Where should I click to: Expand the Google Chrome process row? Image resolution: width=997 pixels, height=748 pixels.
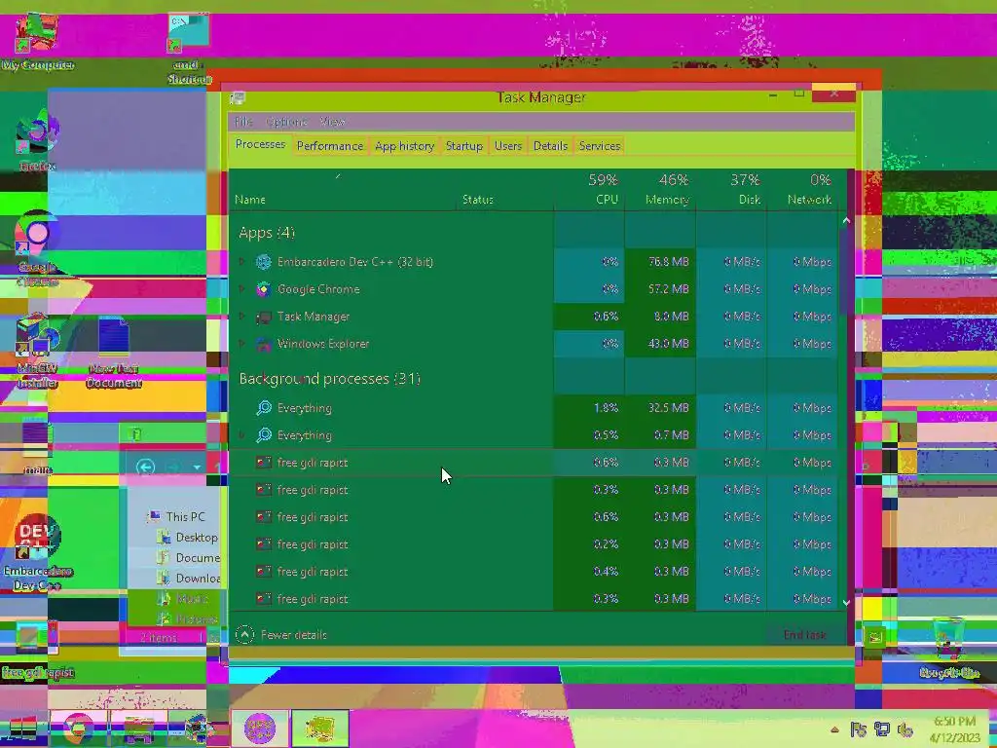point(241,288)
